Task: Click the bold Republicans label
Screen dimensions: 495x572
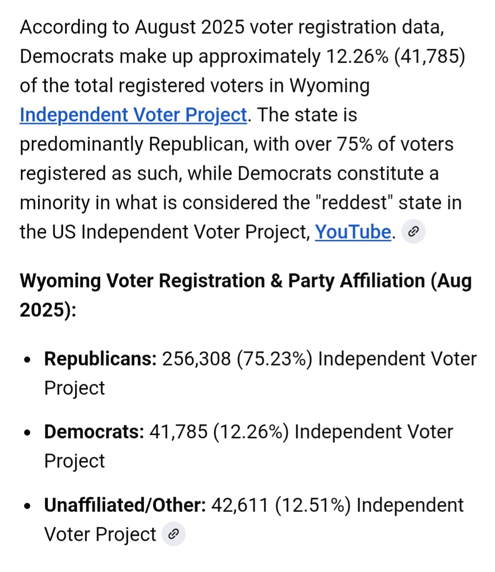Action: [100, 359]
